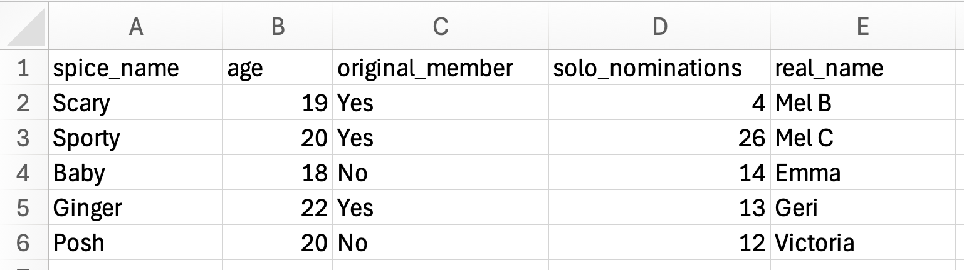Select column E header
Image resolution: width=964 pixels, height=270 pixels.
pyautogui.click(x=862, y=26)
